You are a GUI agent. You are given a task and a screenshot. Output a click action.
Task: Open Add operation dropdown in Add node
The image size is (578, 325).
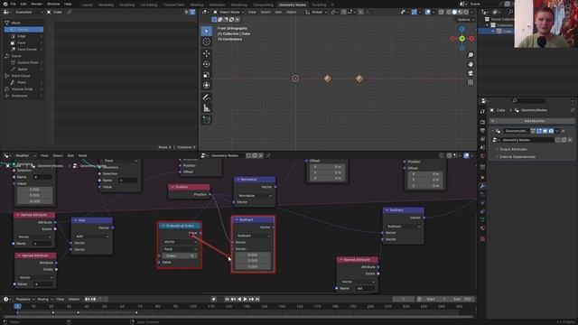tap(91, 237)
